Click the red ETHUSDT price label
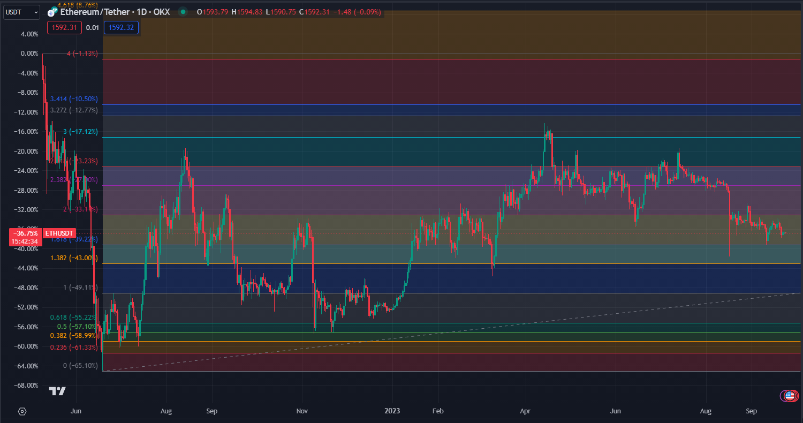The width and height of the screenshot is (803, 423). [x=57, y=233]
